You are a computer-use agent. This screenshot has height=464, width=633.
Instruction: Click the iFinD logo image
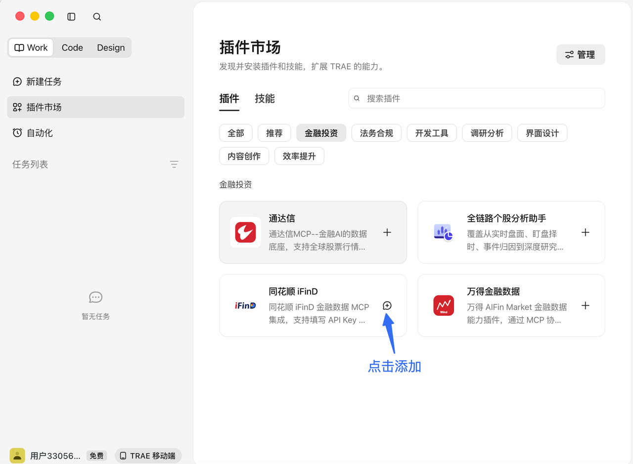(x=245, y=305)
